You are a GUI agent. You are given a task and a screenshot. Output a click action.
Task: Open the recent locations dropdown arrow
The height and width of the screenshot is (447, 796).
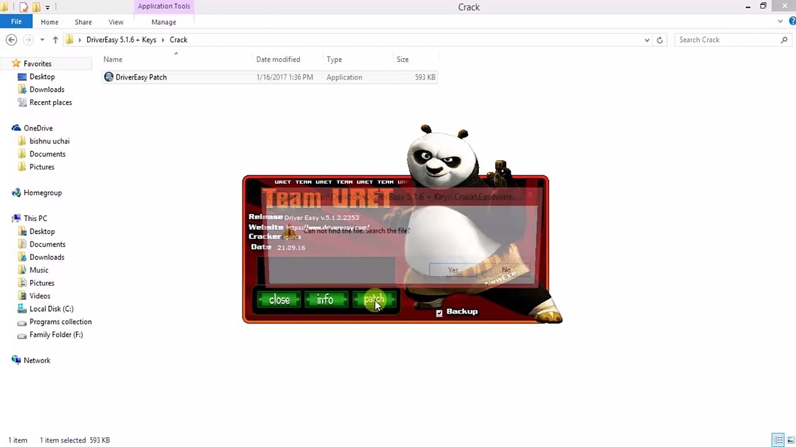42,40
